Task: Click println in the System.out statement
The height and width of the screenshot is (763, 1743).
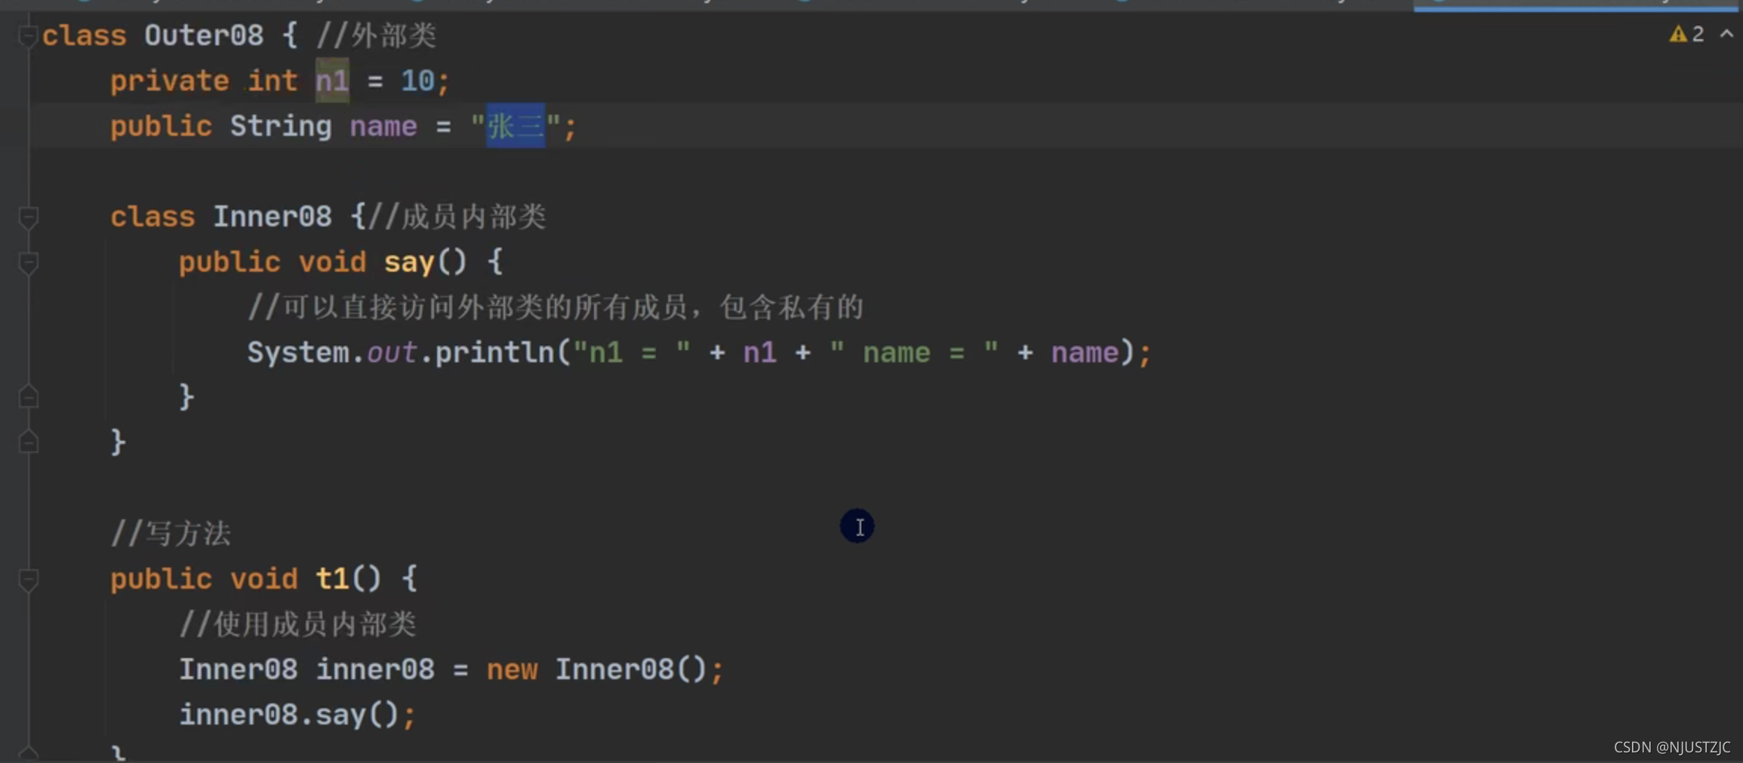Action: pyautogui.click(x=494, y=352)
